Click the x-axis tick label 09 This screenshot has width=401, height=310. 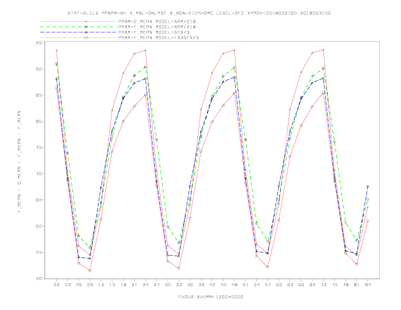coord(90,285)
